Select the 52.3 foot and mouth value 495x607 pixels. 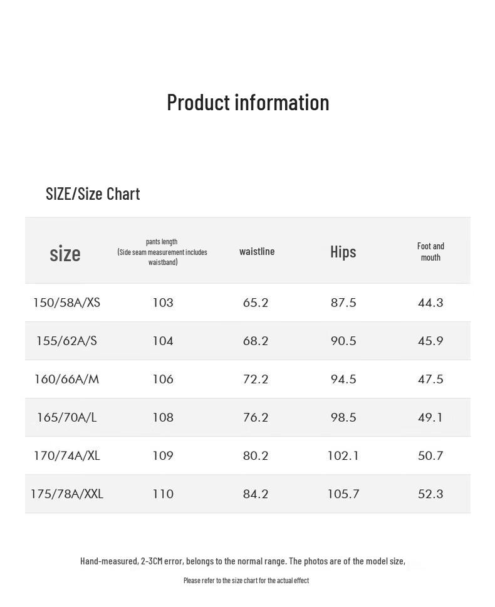(x=430, y=494)
